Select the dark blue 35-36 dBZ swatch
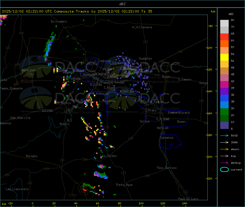 pos(224,98)
